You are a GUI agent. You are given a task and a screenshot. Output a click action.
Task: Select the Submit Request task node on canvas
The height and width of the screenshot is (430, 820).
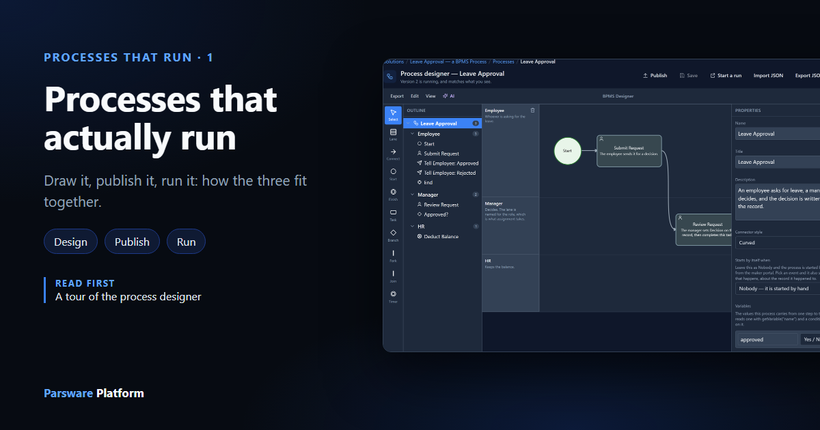pyautogui.click(x=629, y=151)
